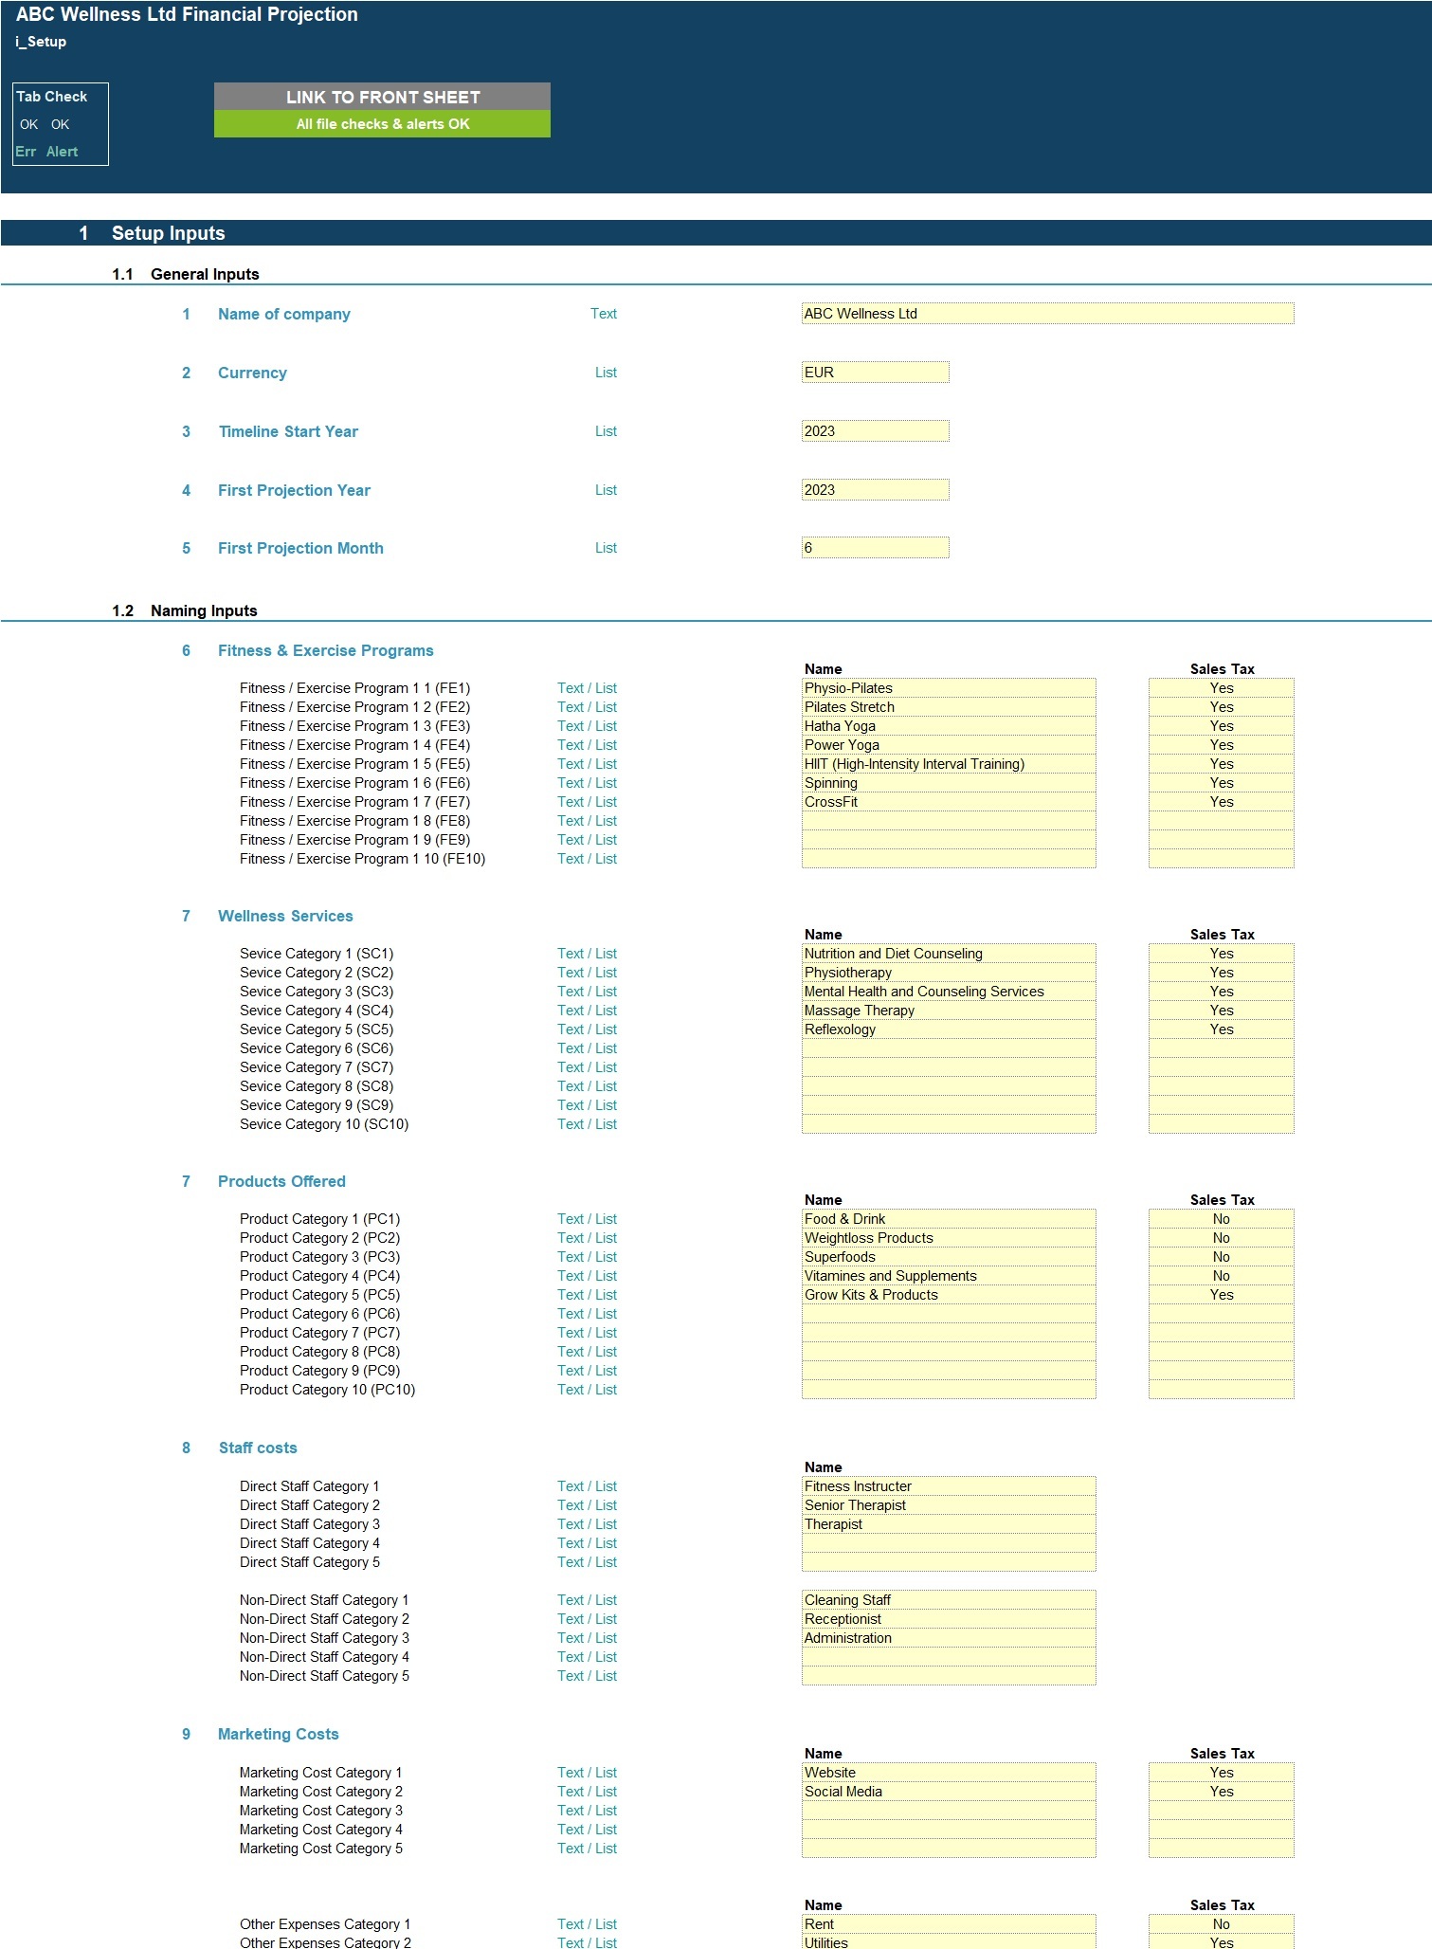Select the Pilates Stretch name cell
The height and width of the screenshot is (1949, 1432).
[x=949, y=707]
